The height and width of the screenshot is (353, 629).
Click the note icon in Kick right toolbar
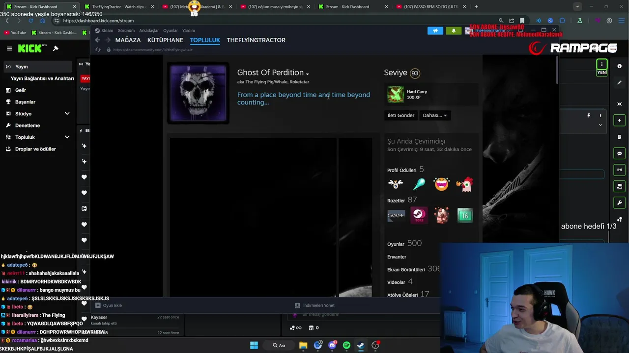[x=619, y=137]
